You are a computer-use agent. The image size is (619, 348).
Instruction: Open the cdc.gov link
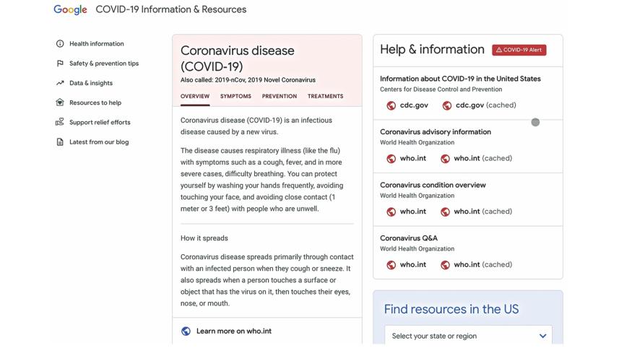pos(413,105)
